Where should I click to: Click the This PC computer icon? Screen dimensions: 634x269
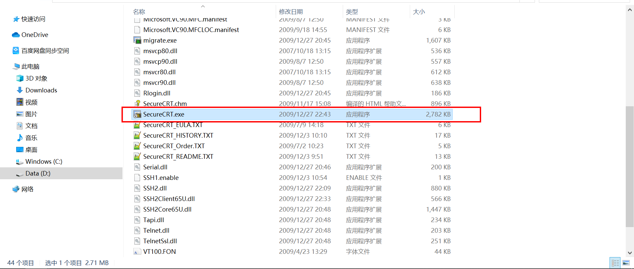click(x=16, y=66)
